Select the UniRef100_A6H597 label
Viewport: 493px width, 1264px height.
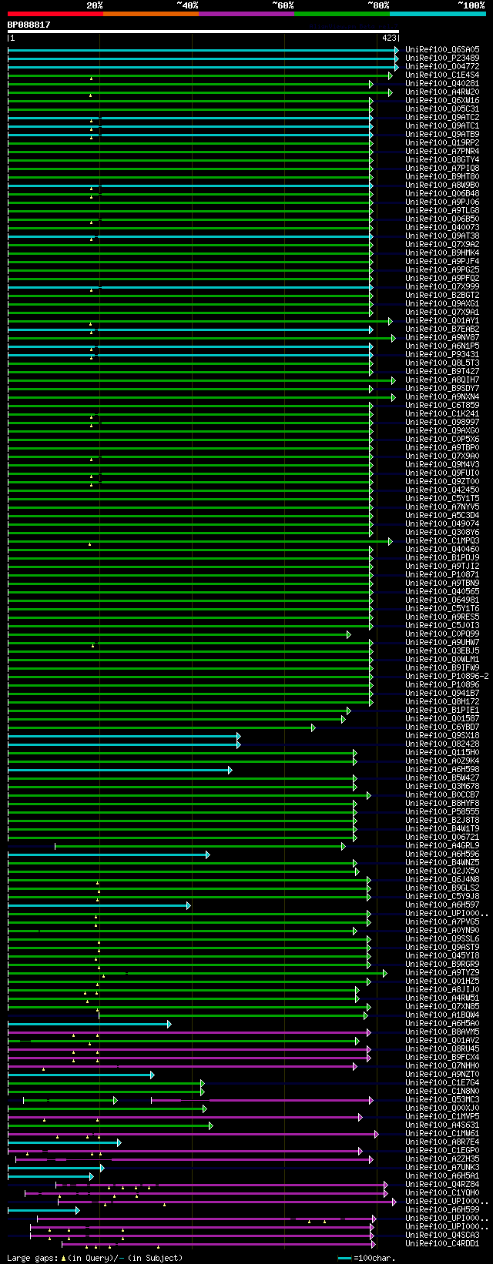coord(442,905)
